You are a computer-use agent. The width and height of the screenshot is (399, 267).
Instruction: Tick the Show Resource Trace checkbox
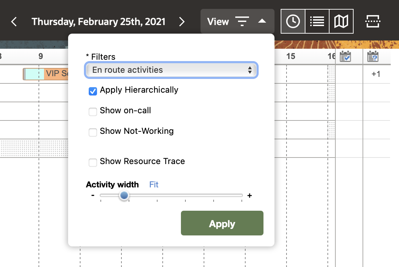(93, 162)
